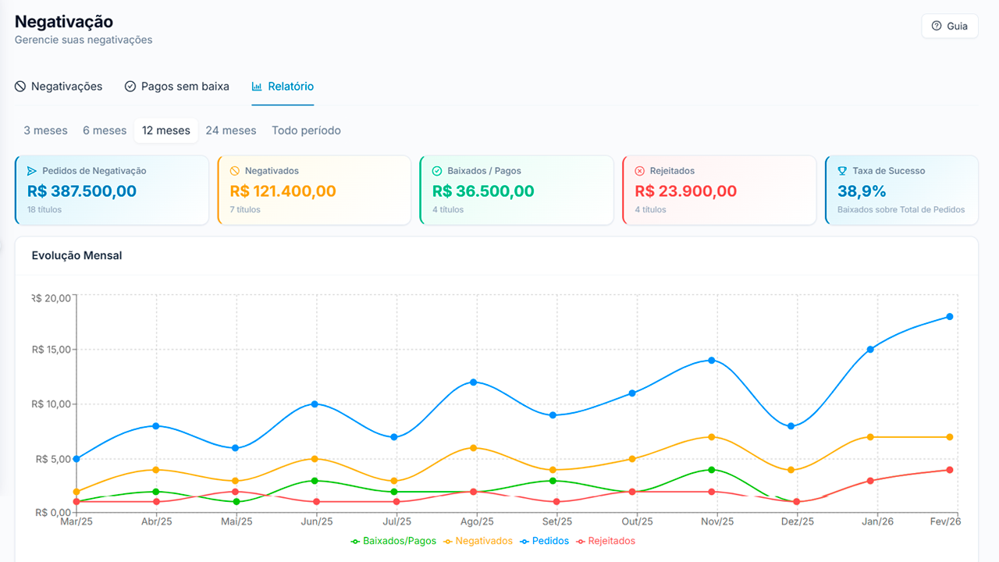Click the Negativações prohibition icon
Image resolution: width=999 pixels, height=562 pixels.
click(x=20, y=87)
